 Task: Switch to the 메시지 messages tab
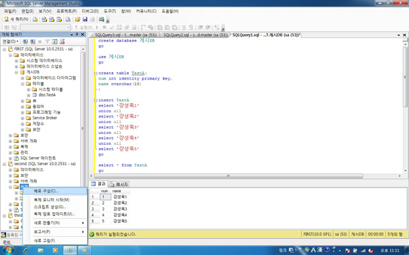pos(119,184)
